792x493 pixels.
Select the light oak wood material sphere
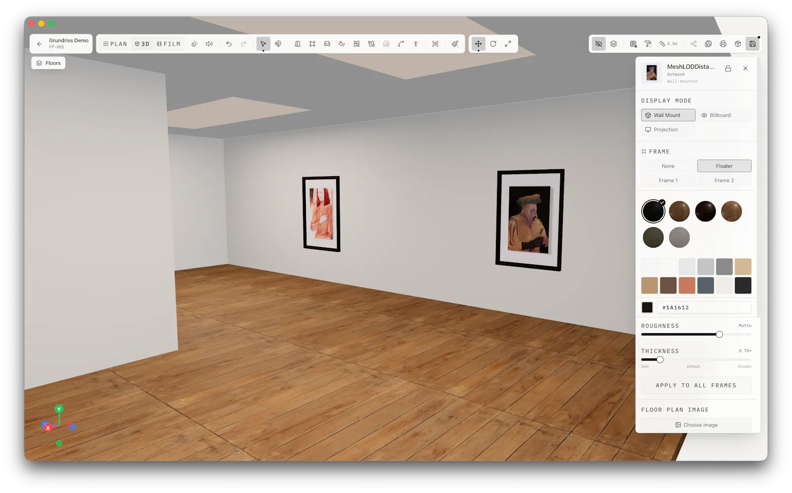click(x=732, y=211)
